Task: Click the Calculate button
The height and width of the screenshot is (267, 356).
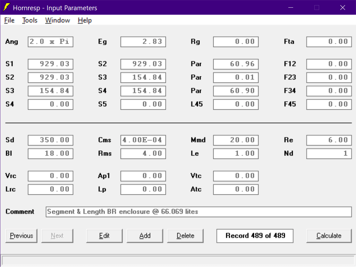Action: coord(329,236)
